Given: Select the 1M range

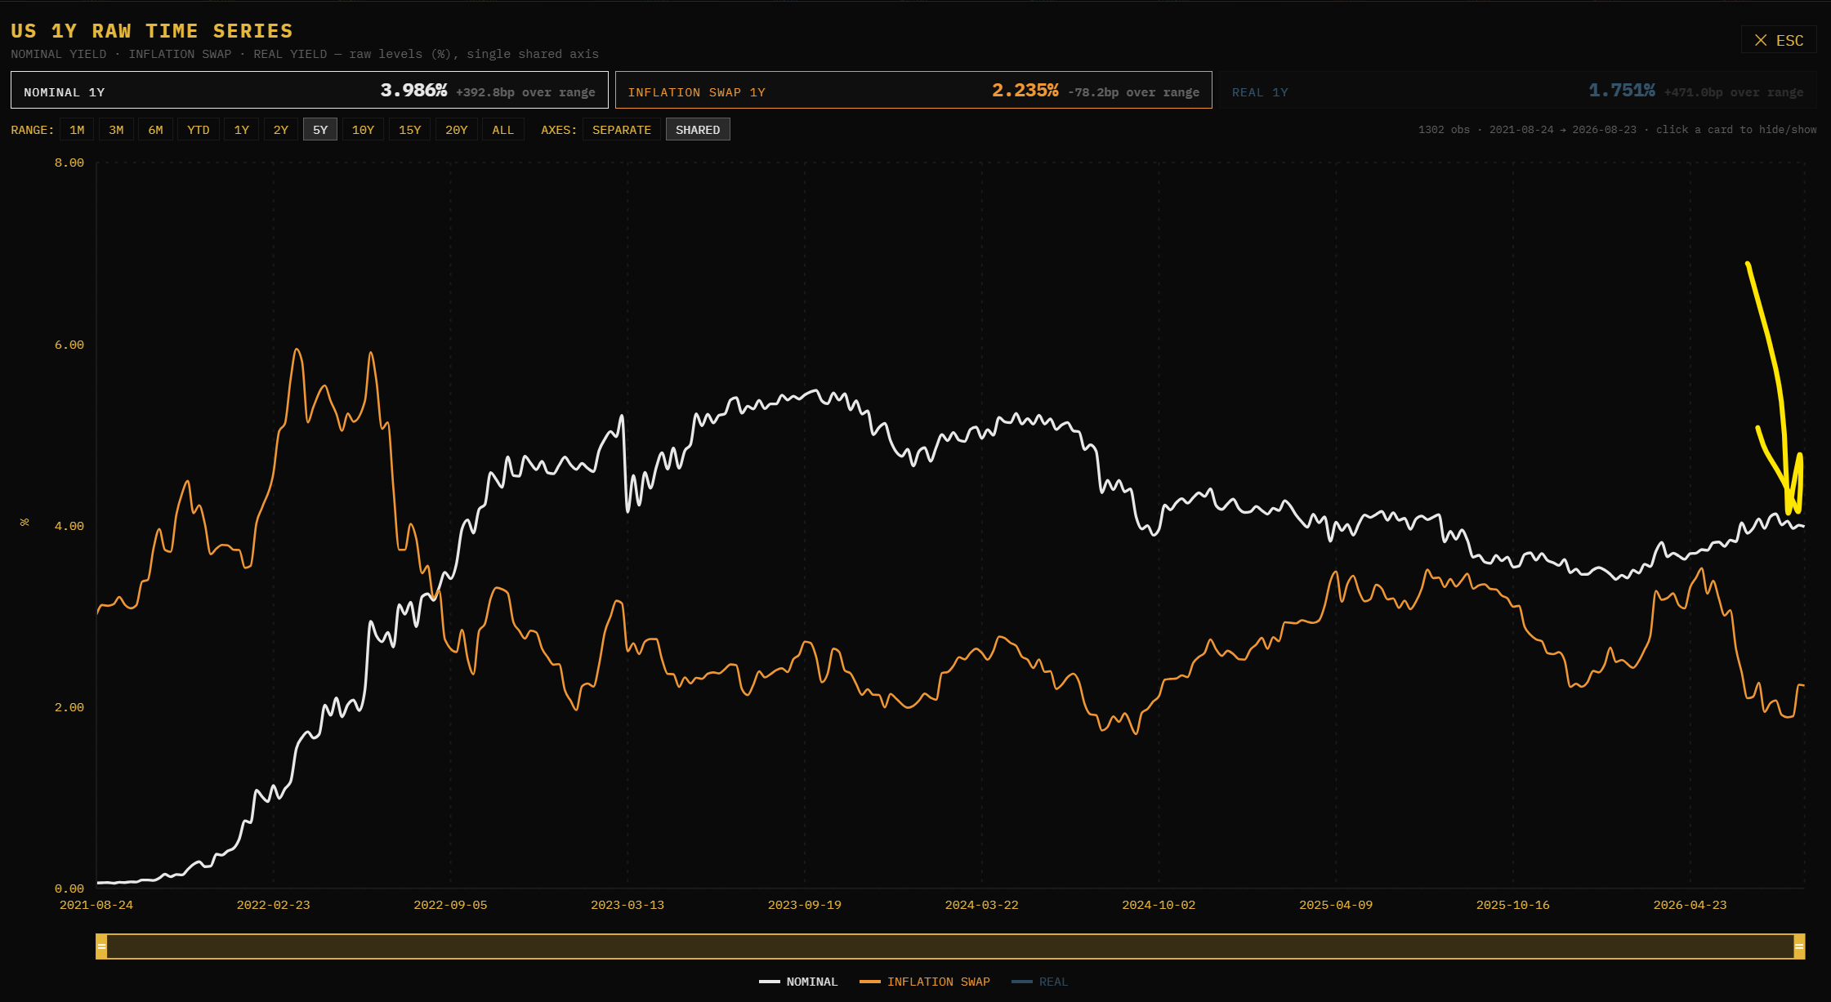Looking at the screenshot, I should click(x=77, y=130).
